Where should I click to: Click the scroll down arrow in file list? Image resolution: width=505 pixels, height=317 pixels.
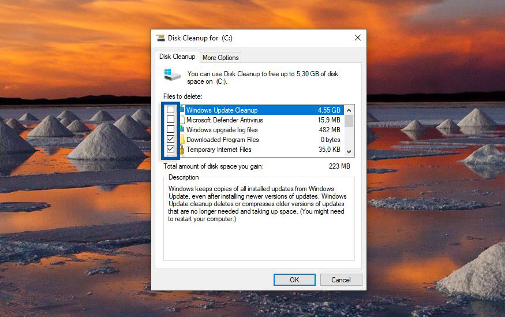click(x=349, y=151)
